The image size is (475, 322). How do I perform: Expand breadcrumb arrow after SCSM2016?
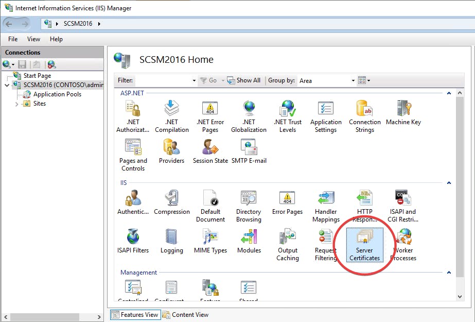click(x=99, y=24)
